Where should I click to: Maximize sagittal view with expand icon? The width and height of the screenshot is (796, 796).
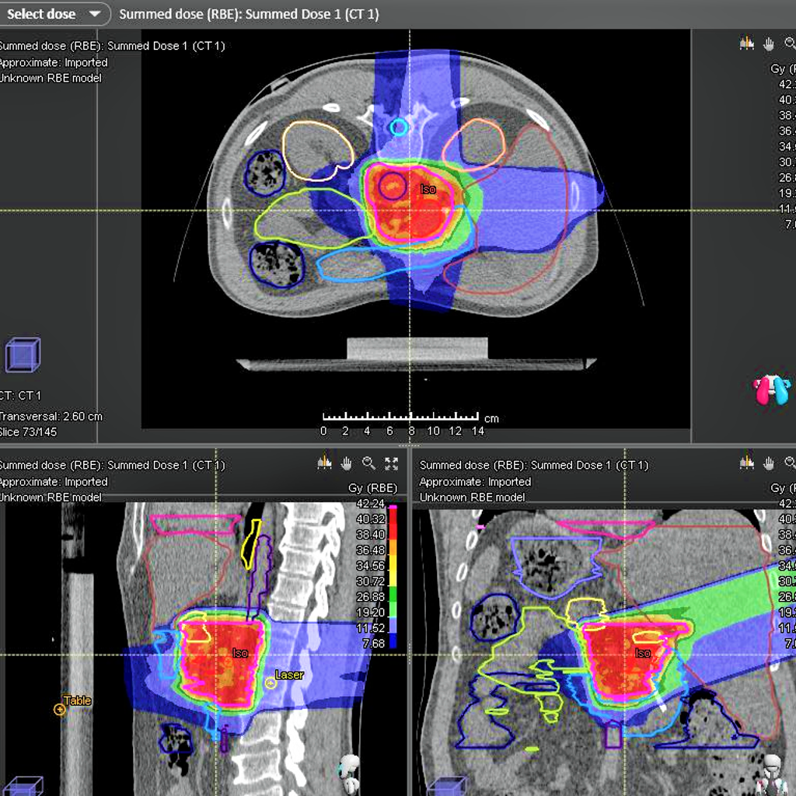tap(391, 463)
